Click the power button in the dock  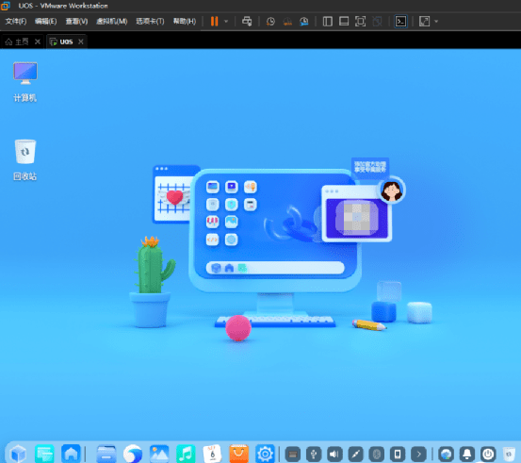click(x=488, y=454)
